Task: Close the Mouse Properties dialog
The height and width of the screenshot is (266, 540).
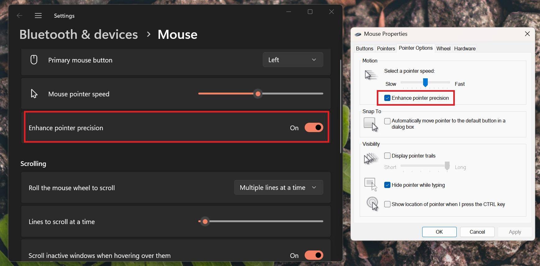Action: pyautogui.click(x=527, y=34)
